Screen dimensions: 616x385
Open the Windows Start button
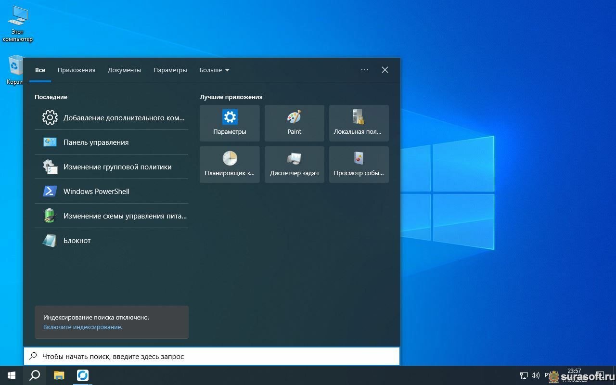coord(12,375)
